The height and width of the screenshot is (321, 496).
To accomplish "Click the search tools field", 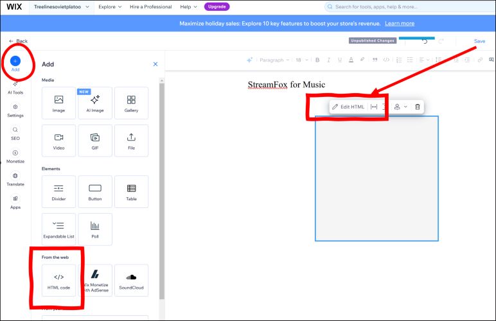I will click(x=411, y=6).
